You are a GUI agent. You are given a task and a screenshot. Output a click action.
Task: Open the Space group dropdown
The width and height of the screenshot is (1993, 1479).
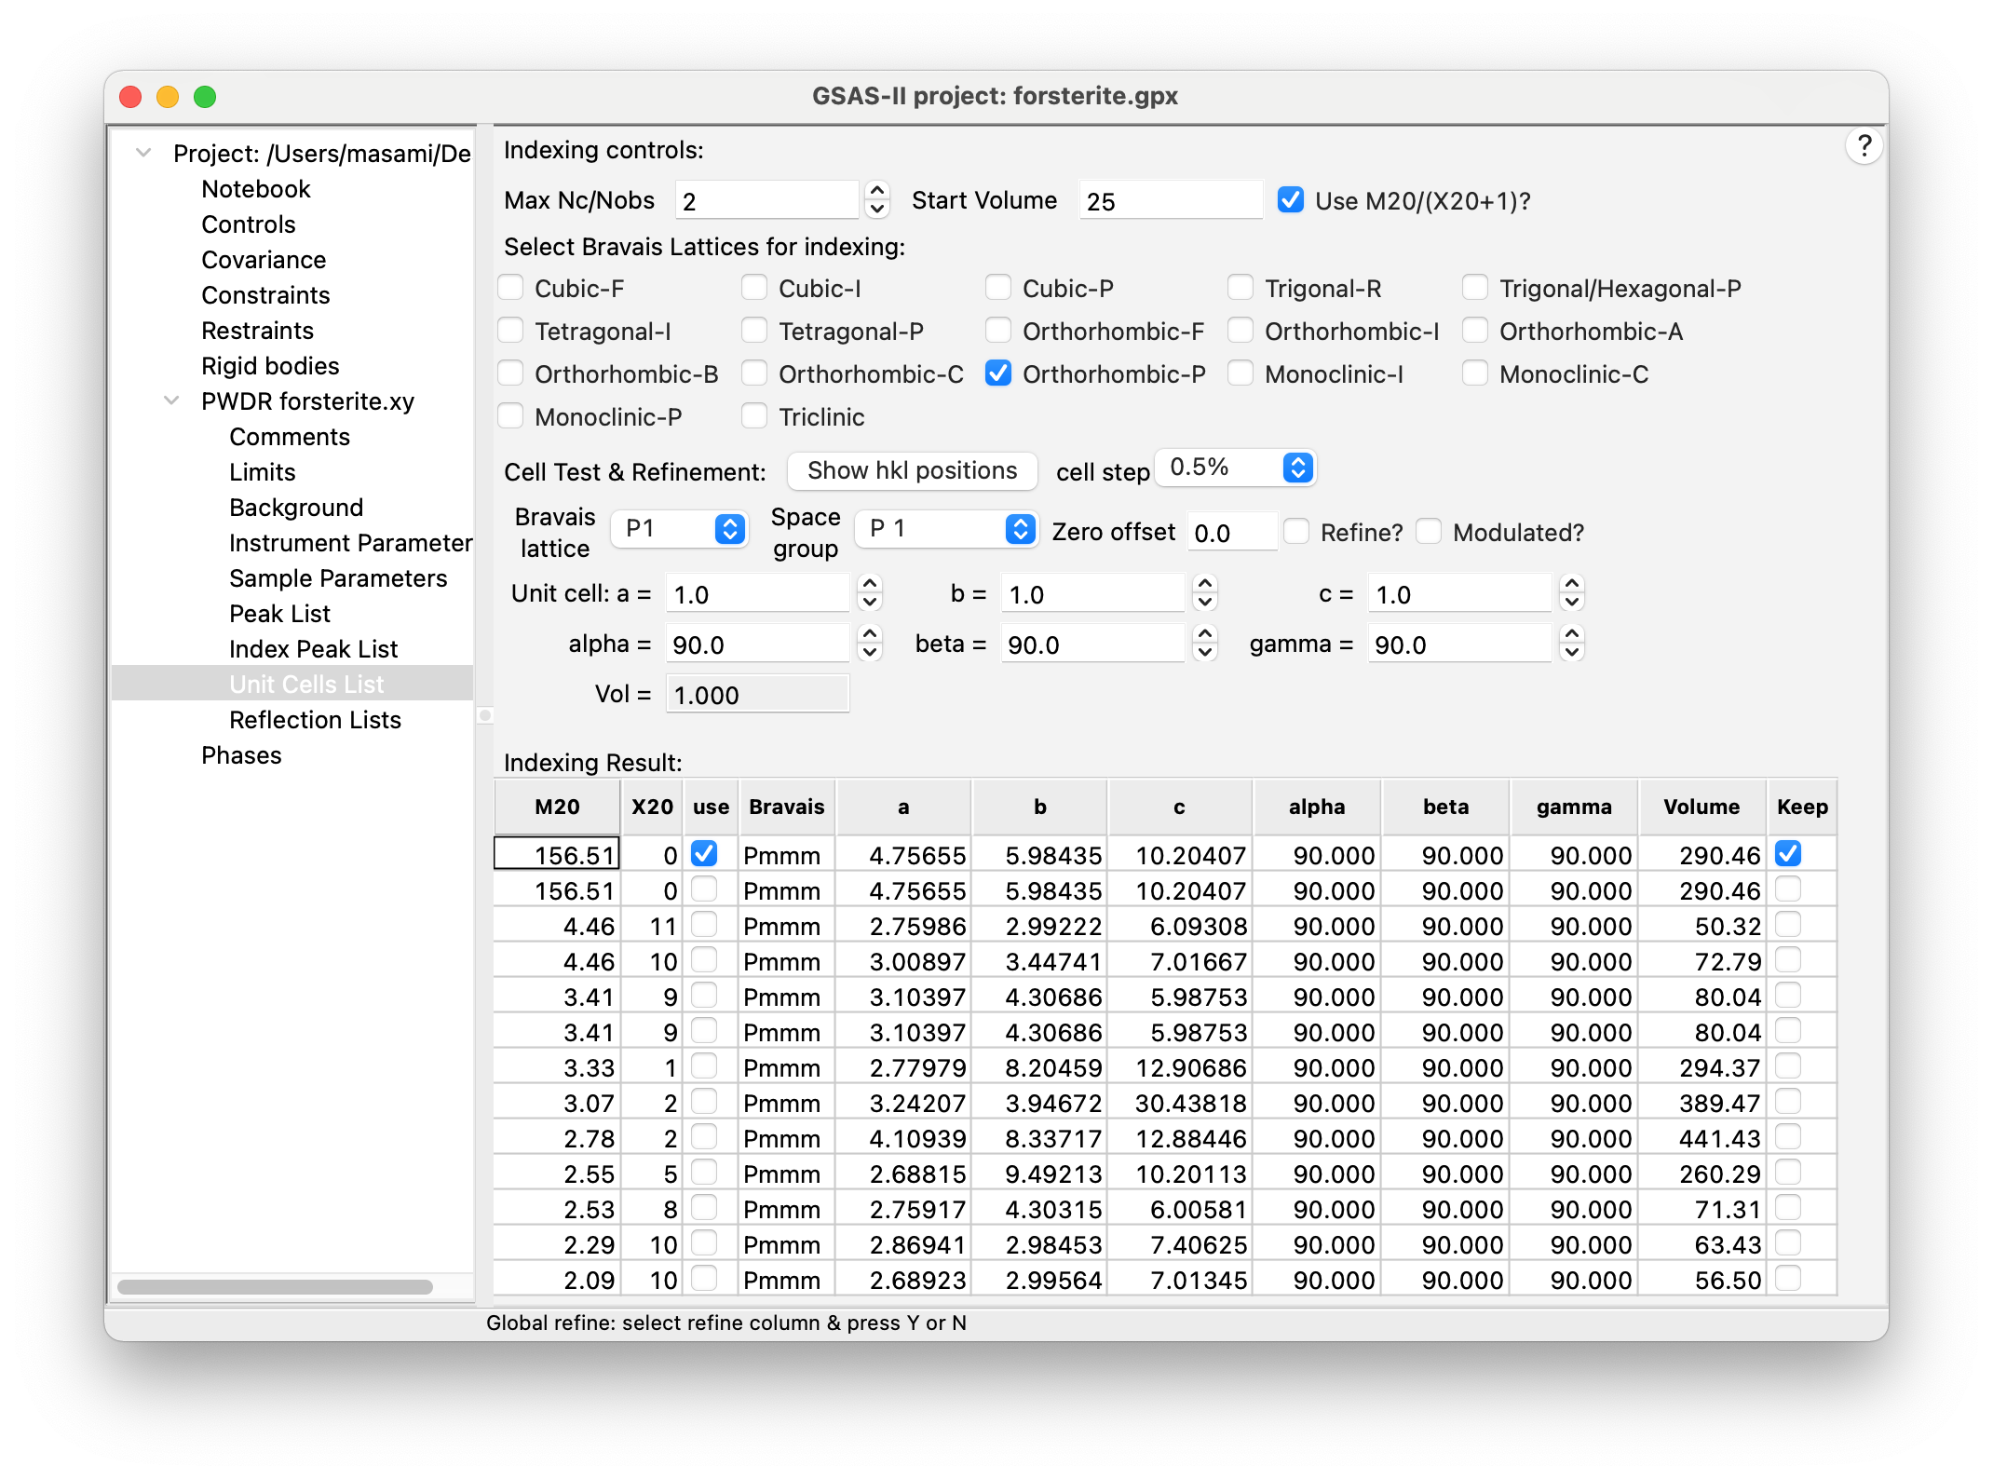946,529
